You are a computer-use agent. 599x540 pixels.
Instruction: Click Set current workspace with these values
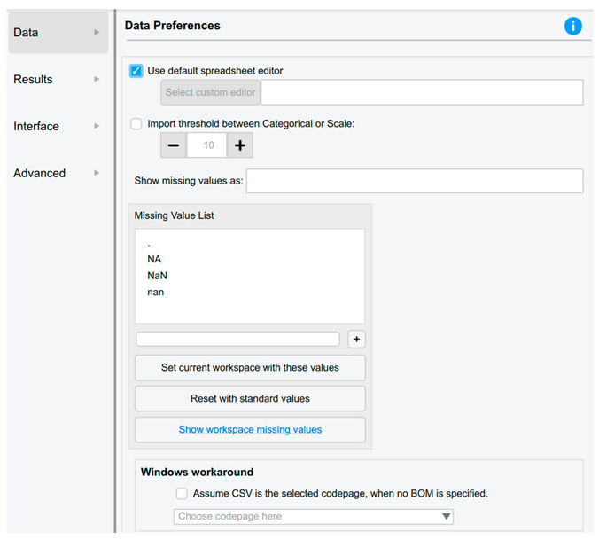click(250, 367)
